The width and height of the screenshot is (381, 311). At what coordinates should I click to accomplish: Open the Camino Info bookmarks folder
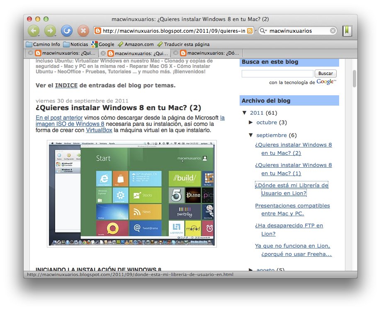[43, 44]
